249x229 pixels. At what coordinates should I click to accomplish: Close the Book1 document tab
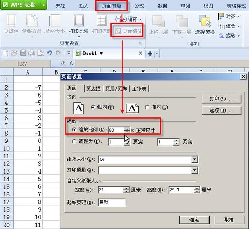click(x=141, y=53)
